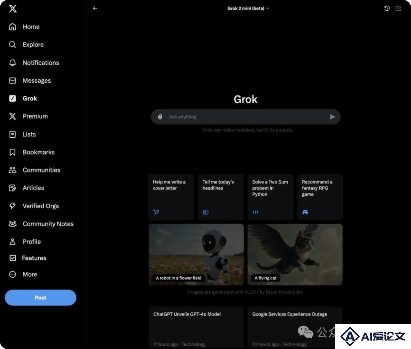Viewport: 411px width, 349px height.
Task: Click the More circle-dots icon
Action: click(13, 274)
